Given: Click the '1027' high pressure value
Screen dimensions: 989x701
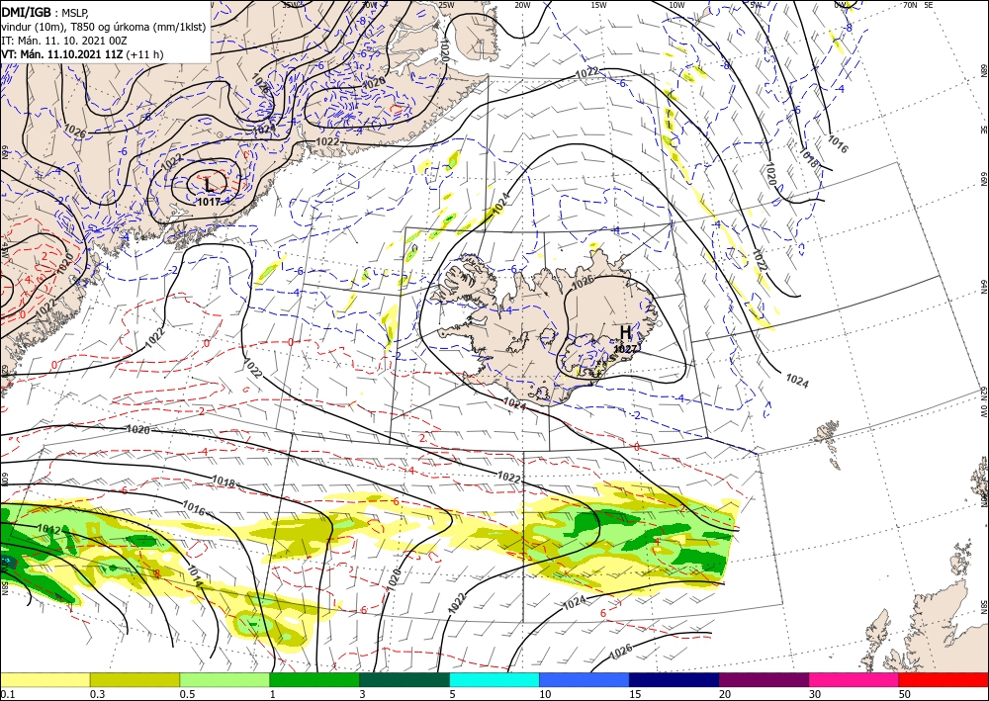Looking at the screenshot, I should coord(626,349).
